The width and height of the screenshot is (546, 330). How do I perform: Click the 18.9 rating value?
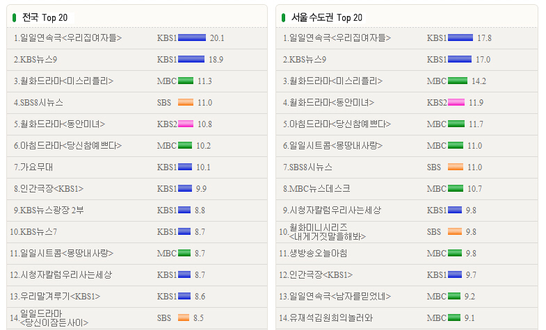(216, 60)
